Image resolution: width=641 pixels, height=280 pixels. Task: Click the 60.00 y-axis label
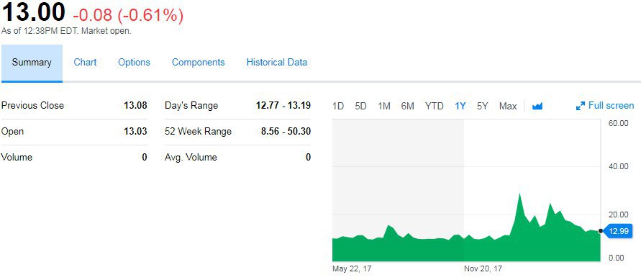pos(618,124)
